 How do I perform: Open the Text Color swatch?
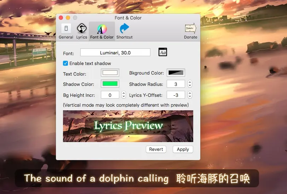110,73
